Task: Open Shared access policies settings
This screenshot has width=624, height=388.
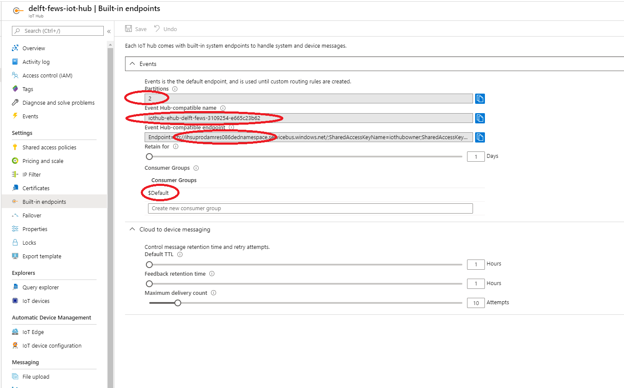Action: tap(49, 148)
